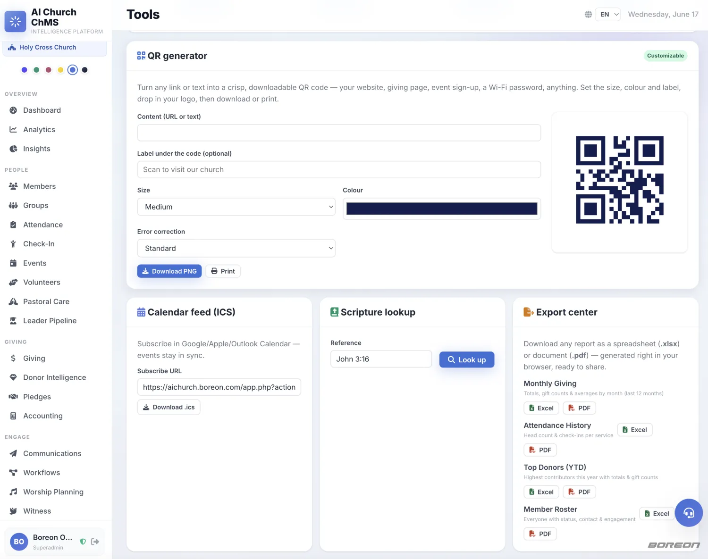This screenshot has width=708, height=559.
Task: Export Attendance History as Excel
Action: click(635, 430)
